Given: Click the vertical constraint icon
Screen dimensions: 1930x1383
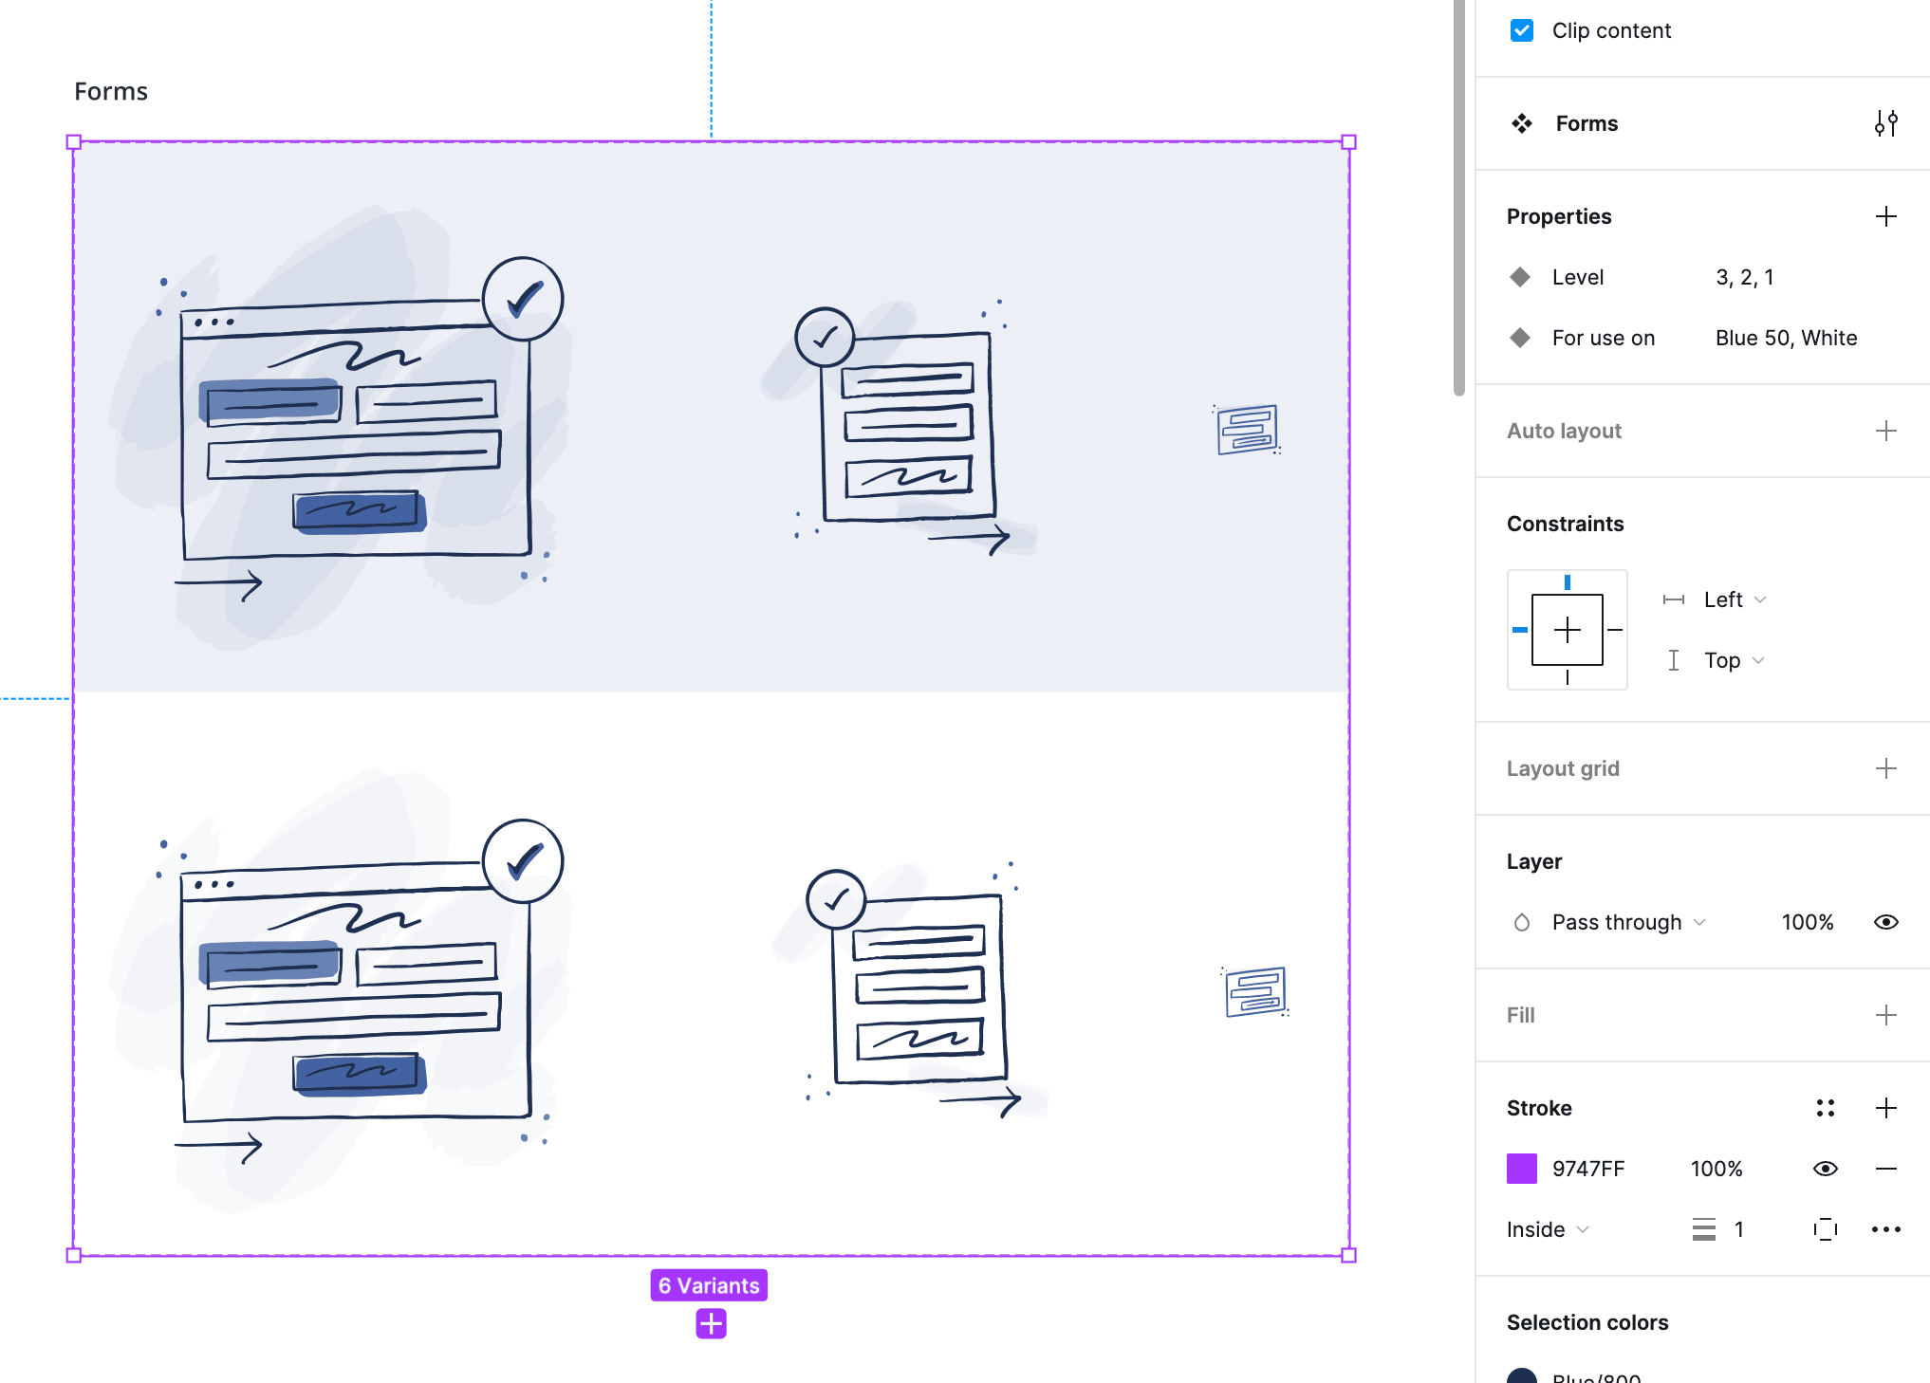Looking at the screenshot, I should point(1674,660).
